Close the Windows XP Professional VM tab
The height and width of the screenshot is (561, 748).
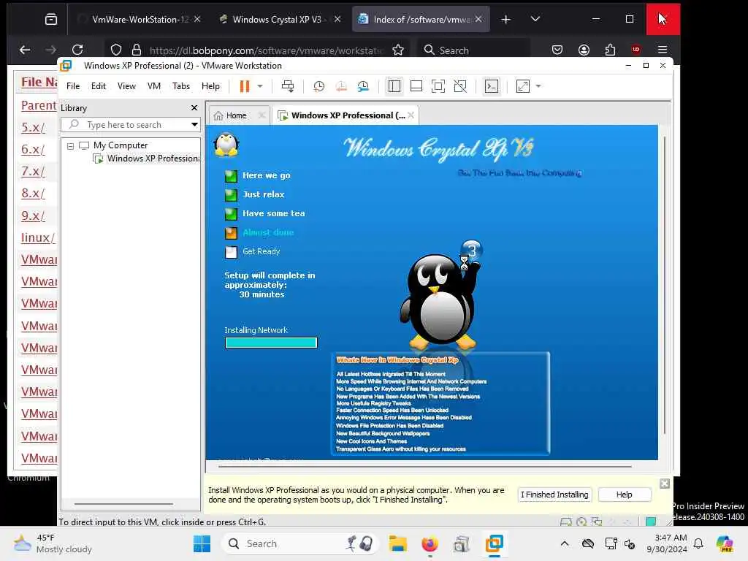(411, 115)
